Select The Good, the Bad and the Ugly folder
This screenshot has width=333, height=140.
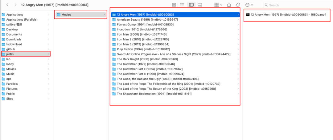(x=175, y=79)
